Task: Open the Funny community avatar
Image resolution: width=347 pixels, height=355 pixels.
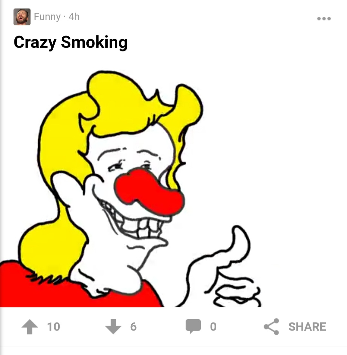Action: click(22, 17)
